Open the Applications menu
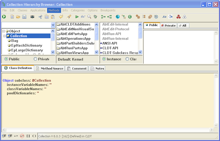Screen dimensions: 220x141 [38, 10]
